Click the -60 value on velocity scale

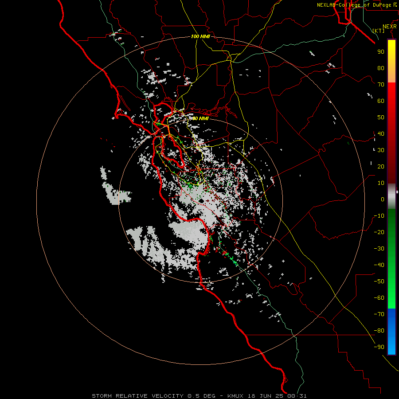pos(379,298)
